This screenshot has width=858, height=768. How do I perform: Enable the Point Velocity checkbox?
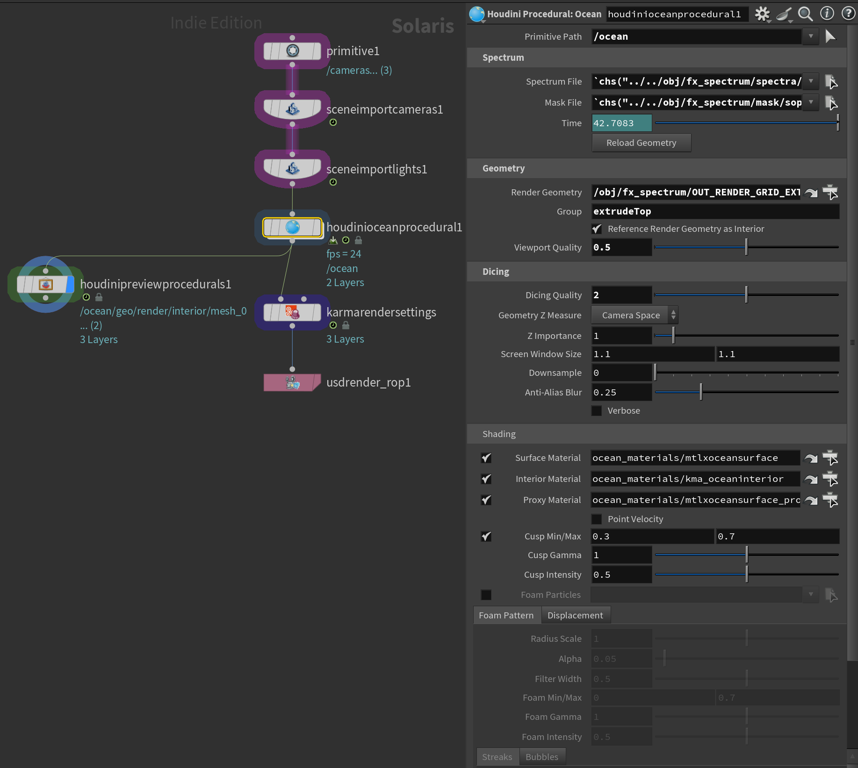click(x=597, y=519)
